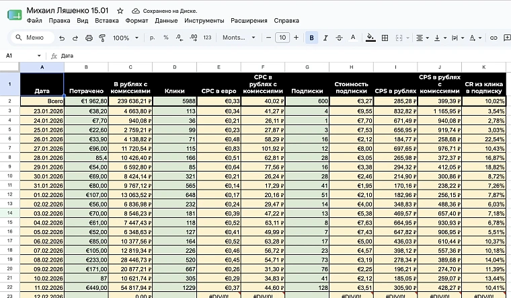Select the Клики header cell
The width and height of the screenshot is (511, 298).
pos(174,84)
